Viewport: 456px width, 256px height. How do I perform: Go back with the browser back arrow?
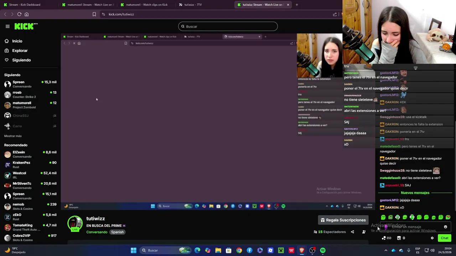click(5, 14)
